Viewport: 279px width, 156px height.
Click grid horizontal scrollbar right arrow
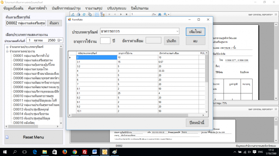click(x=203, y=115)
